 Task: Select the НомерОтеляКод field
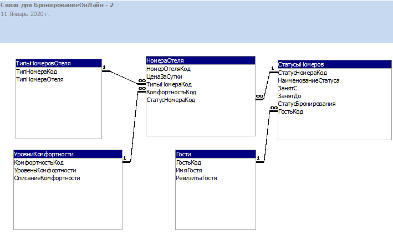coord(169,69)
